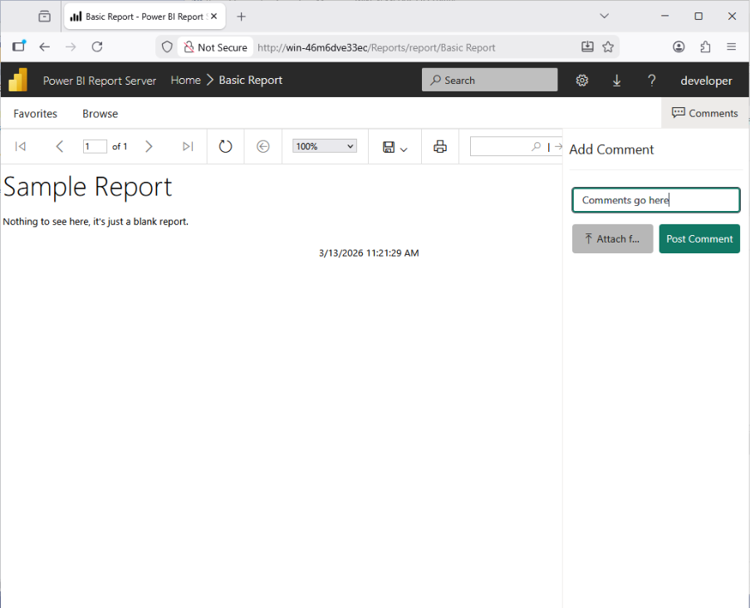Toggle the Comments pane
This screenshot has width=750, height=608.
tap(704, 113)
